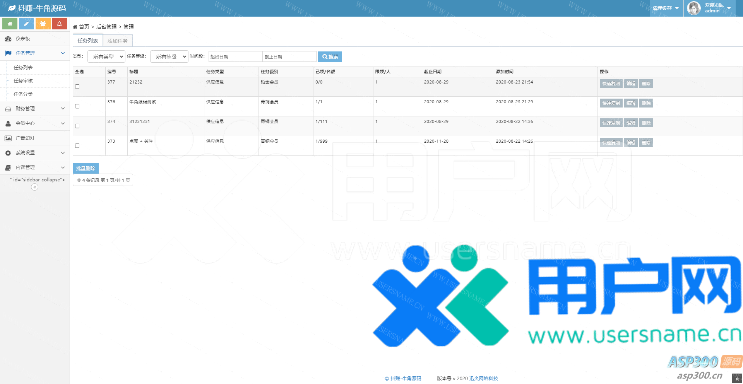Click 删除 for task 377

pos(646,84)
